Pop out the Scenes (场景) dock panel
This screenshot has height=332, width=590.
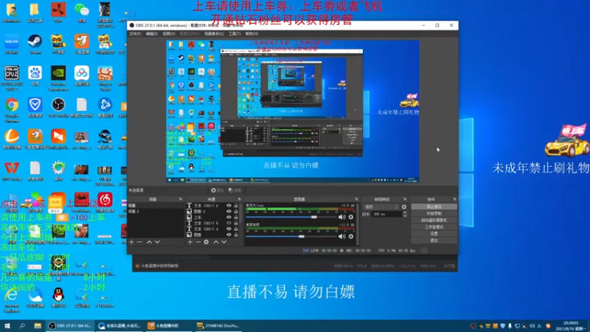180,199
